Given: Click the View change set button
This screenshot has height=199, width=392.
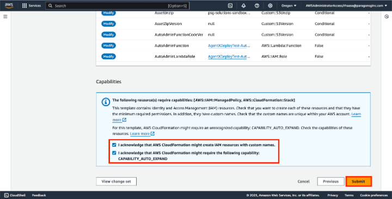Looking at the screenshot, I should pos(117,182).
